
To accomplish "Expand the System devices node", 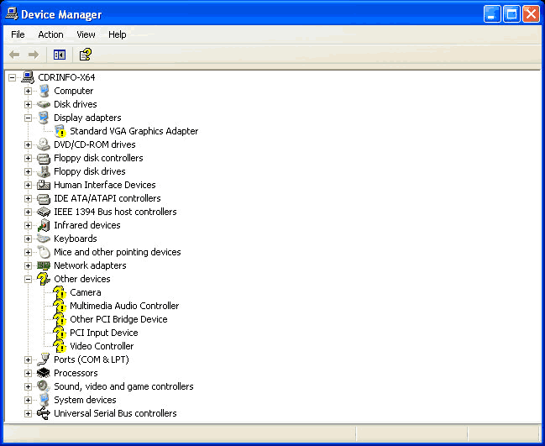I will (29, 400).
